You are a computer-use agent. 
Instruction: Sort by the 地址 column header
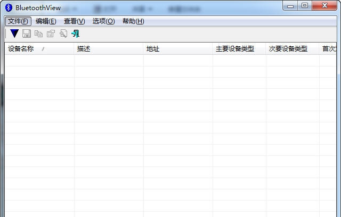coord(178,48)
